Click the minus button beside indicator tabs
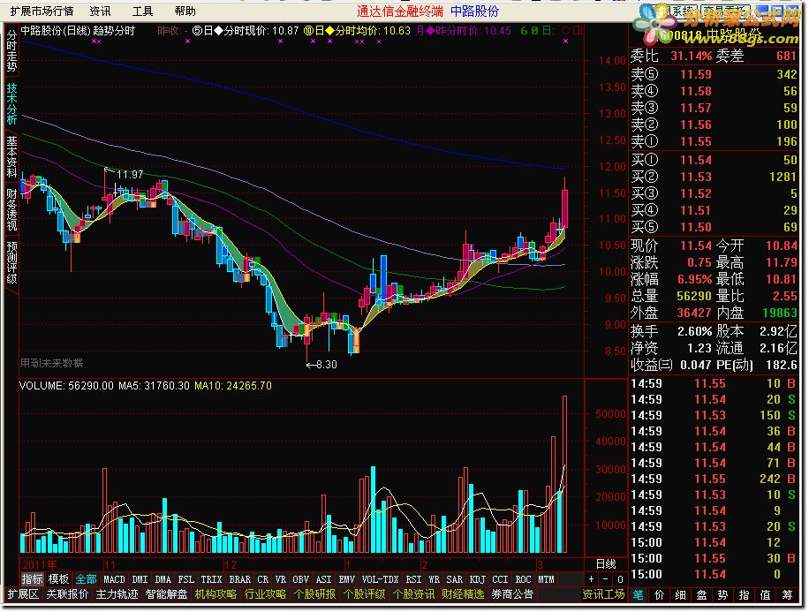This screenshot has width=809, height=612. (x=606, y=579)
